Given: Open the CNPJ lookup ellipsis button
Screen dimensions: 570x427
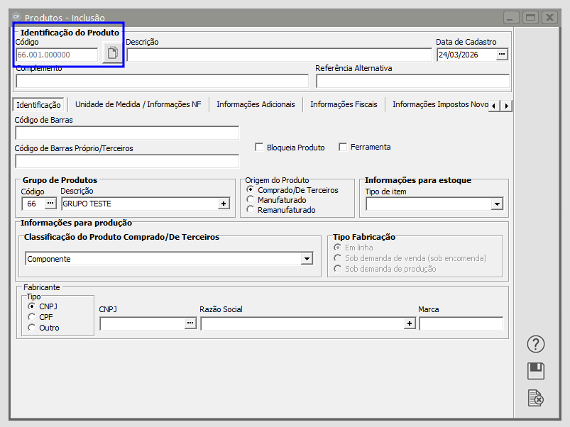Looking at the screenshot, I should pos(190,323).
